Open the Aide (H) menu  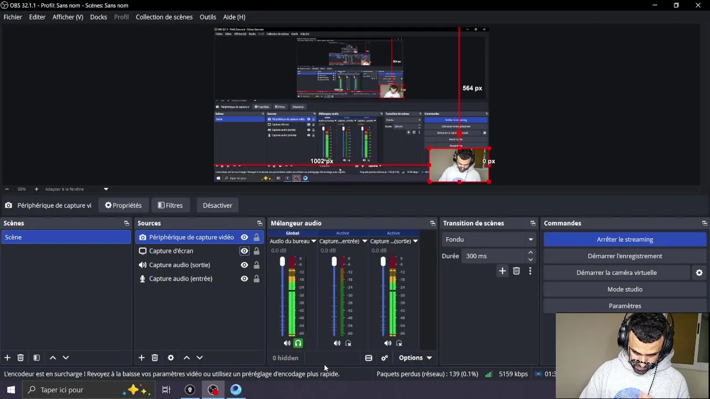[x=234, y=17]
